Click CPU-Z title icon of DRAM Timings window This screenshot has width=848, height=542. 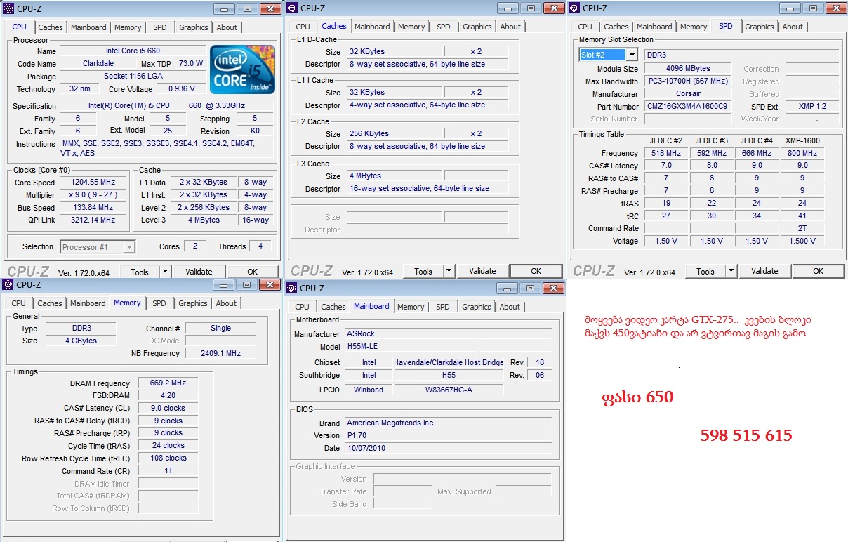tap(8, 284)
